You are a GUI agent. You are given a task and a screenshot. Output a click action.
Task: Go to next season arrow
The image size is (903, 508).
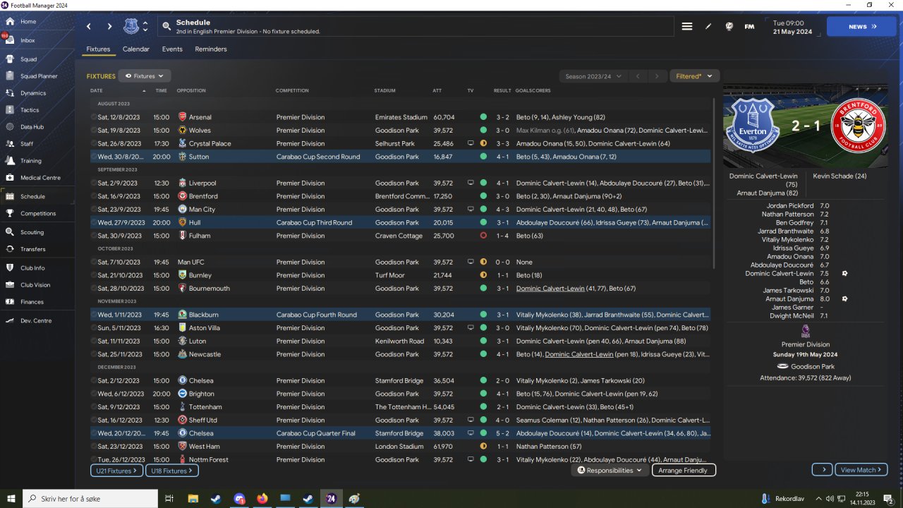pyautogui.click(x=657, y=76)
